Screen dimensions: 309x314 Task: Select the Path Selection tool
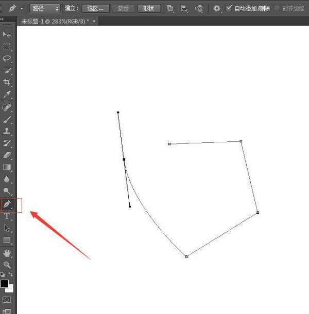(7, 228)
